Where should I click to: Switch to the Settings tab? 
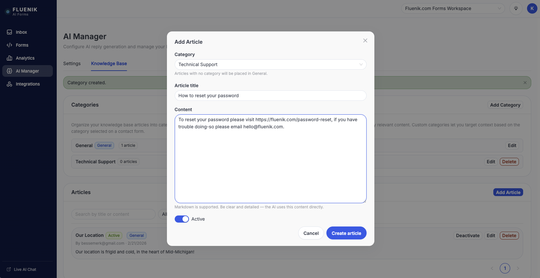pos(72,64)
